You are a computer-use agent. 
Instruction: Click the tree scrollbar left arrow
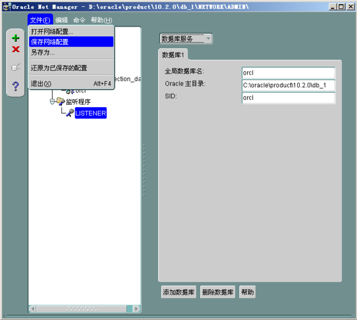coord(33,309)
